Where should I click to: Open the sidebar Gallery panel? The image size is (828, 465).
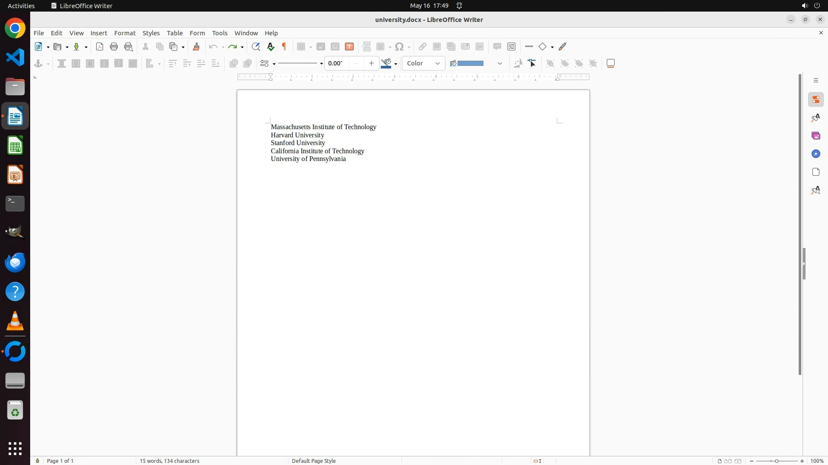click(x=816, y=136)
